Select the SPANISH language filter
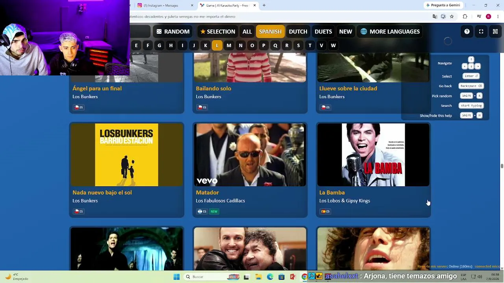Image resolution: width=504 pixels, height=283 pixels. (x=270, y=31)
